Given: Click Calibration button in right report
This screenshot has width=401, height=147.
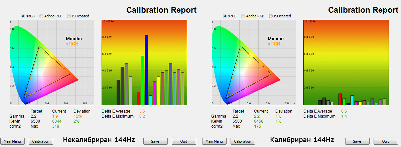Looking at the screenshot, I should point(243,141).
